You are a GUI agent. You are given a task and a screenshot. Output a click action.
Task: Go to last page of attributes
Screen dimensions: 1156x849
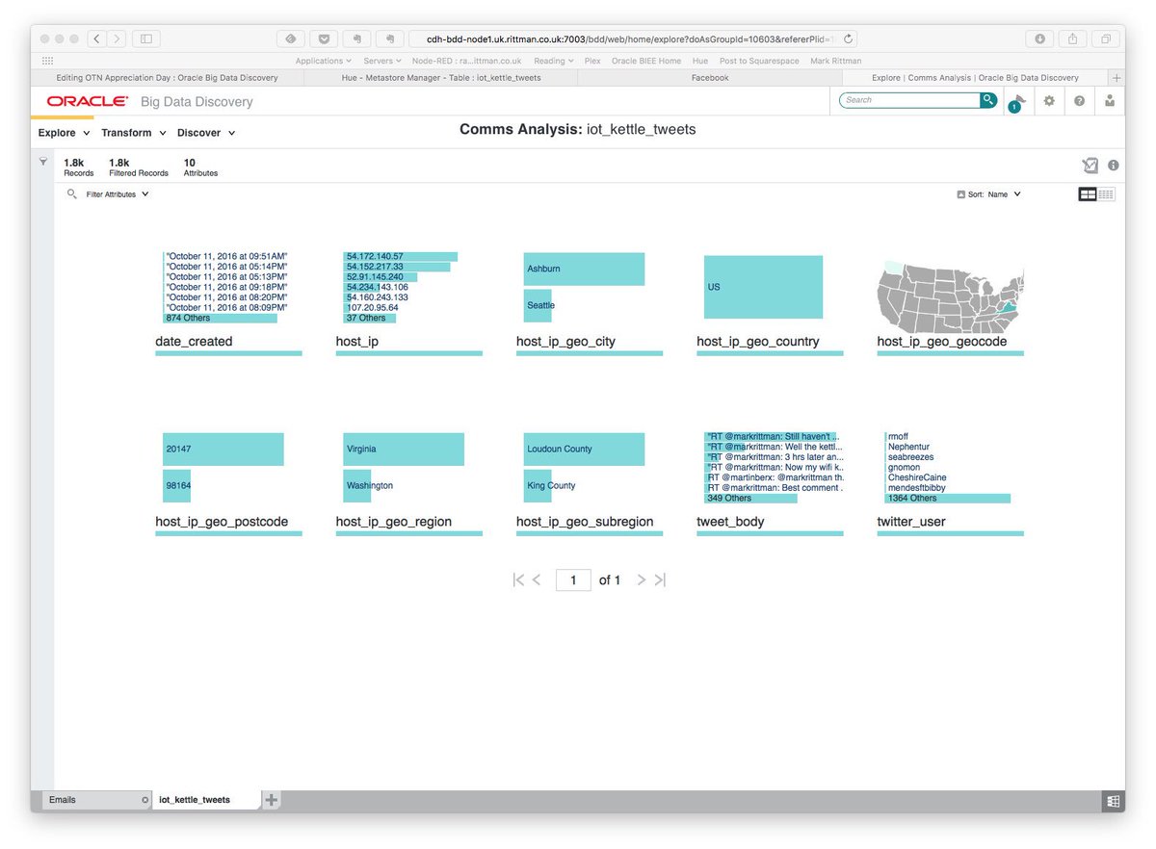[660, 580]
